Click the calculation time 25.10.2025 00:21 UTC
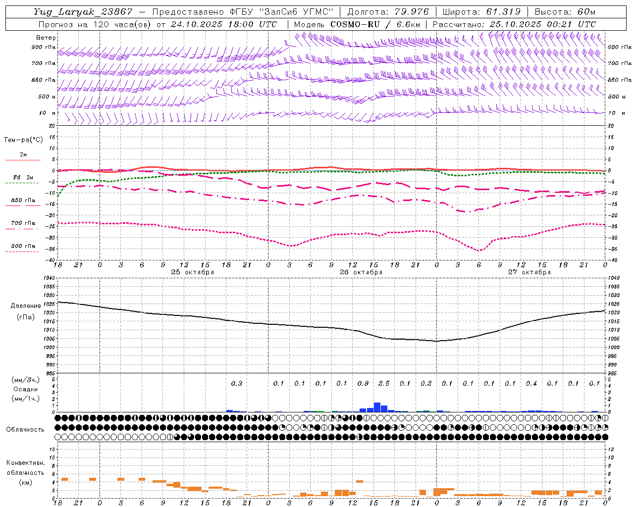 (542, 24)
